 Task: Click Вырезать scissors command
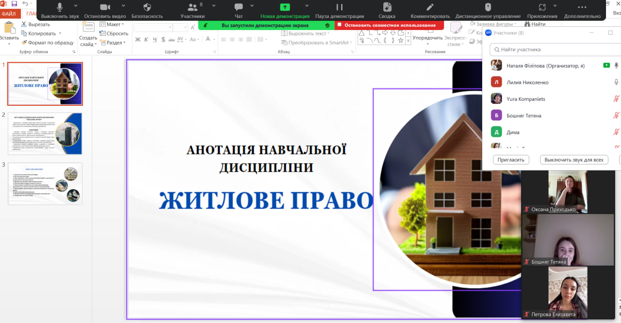point(35,24)
